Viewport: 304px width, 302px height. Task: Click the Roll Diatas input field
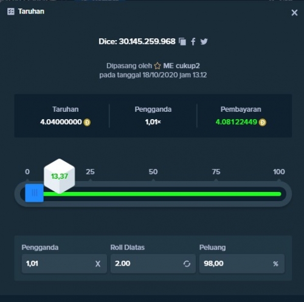(153, 264)
